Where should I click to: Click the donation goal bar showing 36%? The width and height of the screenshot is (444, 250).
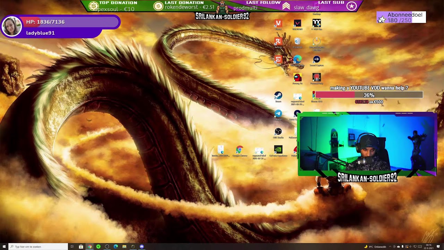tap(369, 95)
